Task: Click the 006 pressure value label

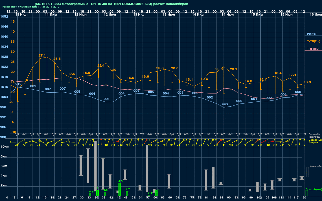Action: click(x=136, y=91)
